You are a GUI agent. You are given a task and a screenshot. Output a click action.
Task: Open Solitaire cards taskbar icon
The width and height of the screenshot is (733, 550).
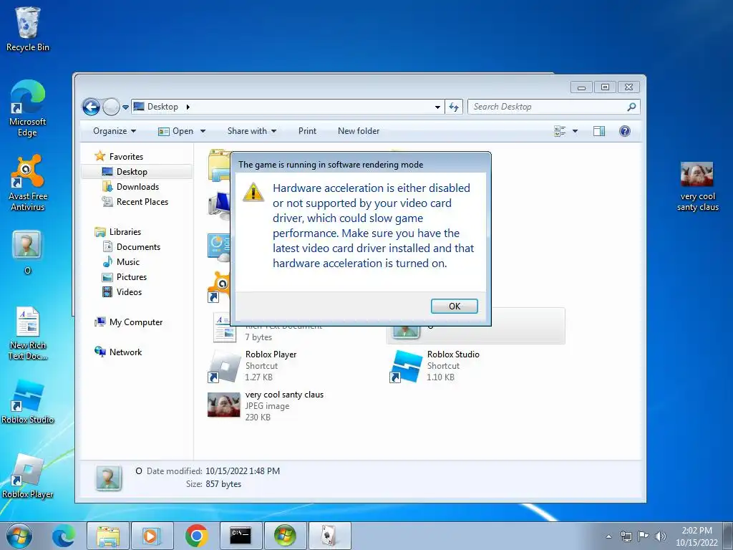pos(329,536)
